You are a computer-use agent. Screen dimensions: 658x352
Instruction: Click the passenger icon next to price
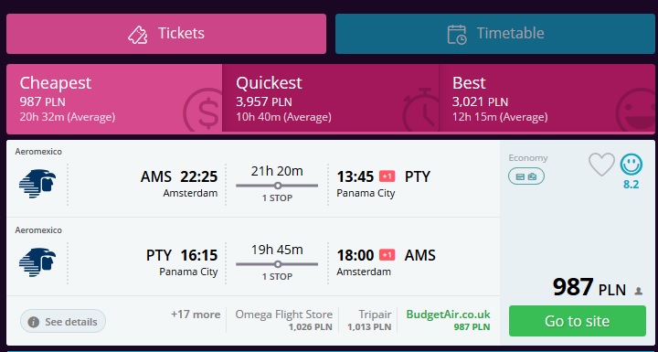coord(638,291)
